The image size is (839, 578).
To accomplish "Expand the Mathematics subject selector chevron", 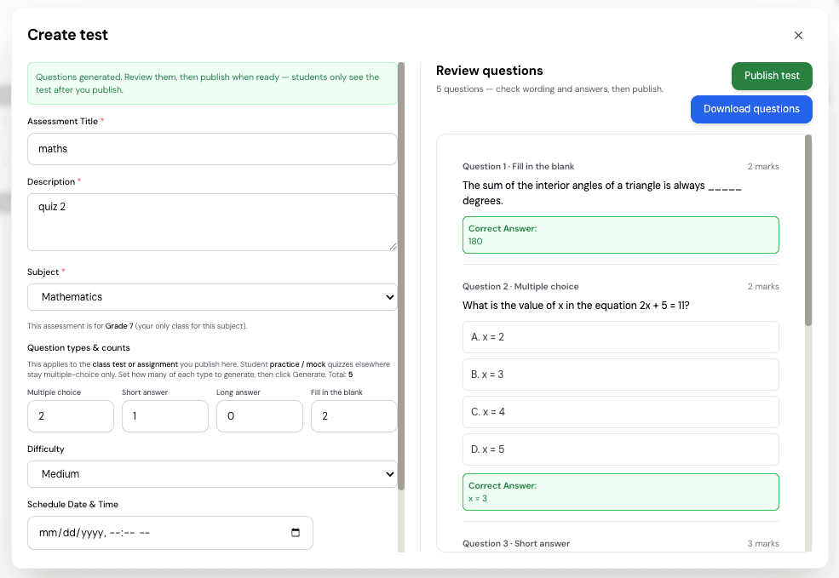I will pos(389,297).
